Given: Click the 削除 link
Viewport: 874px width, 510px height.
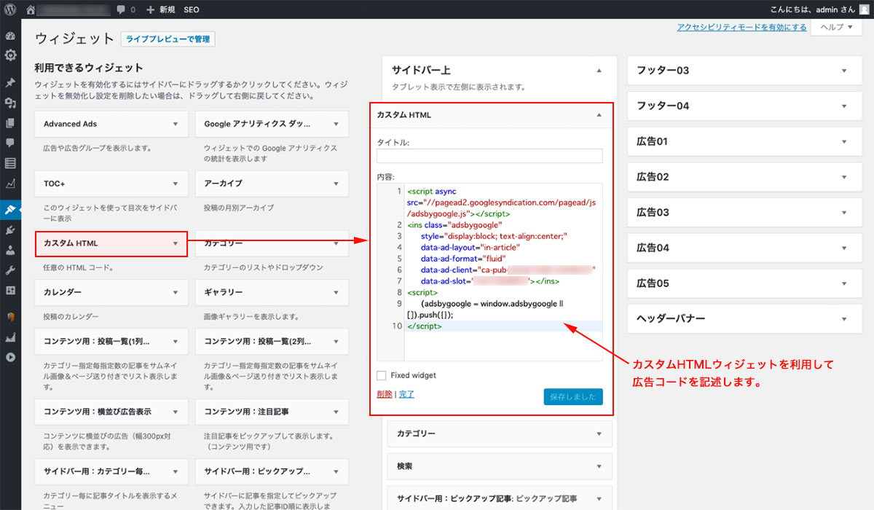Looking at the screenshot, I should [384, 394].
